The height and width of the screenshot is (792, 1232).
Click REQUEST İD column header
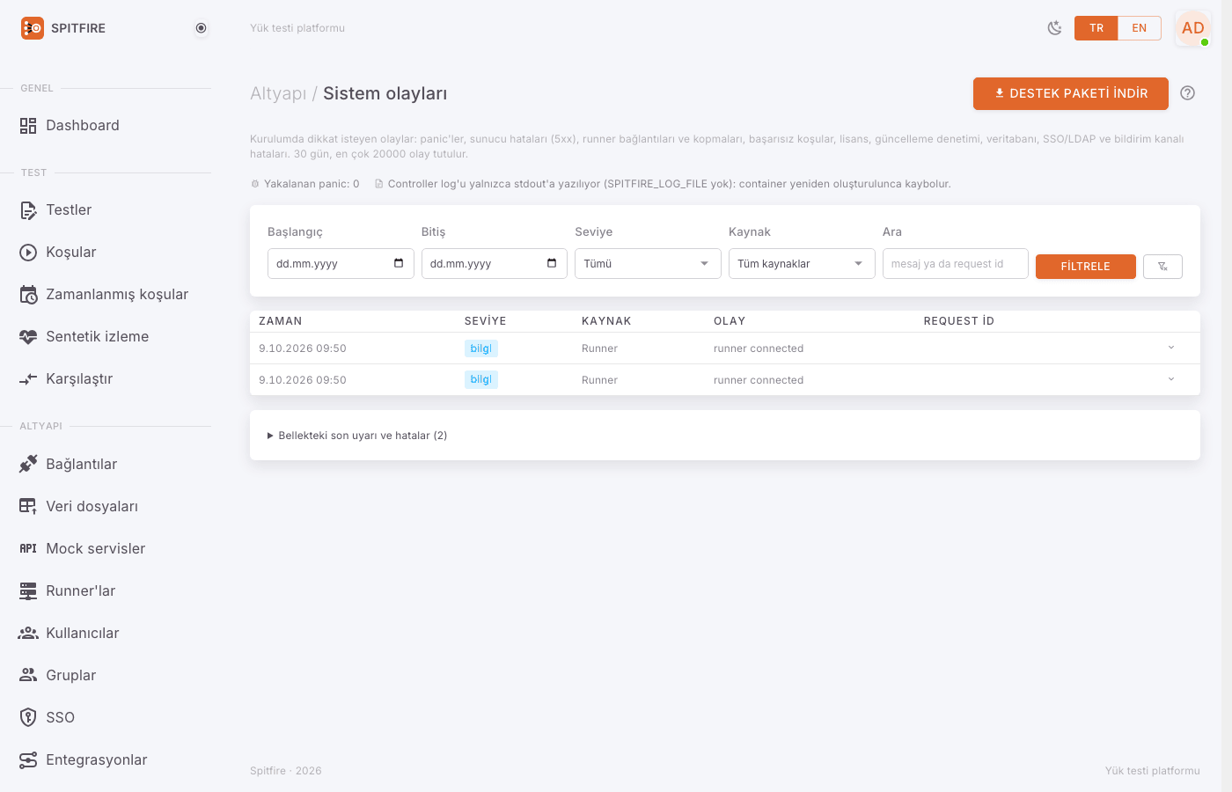pyautogui.click(x=958, y=321)
